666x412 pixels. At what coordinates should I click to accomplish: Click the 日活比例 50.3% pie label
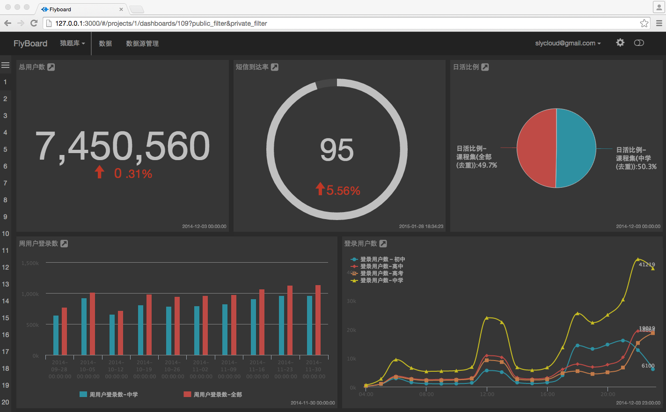coord(637,158)
